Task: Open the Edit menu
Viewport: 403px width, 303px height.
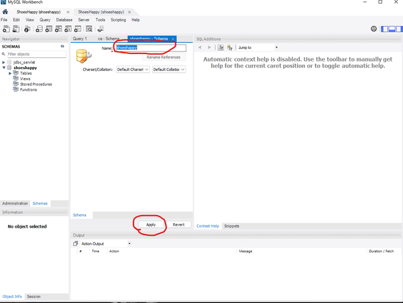Action: tap(16, 19)
